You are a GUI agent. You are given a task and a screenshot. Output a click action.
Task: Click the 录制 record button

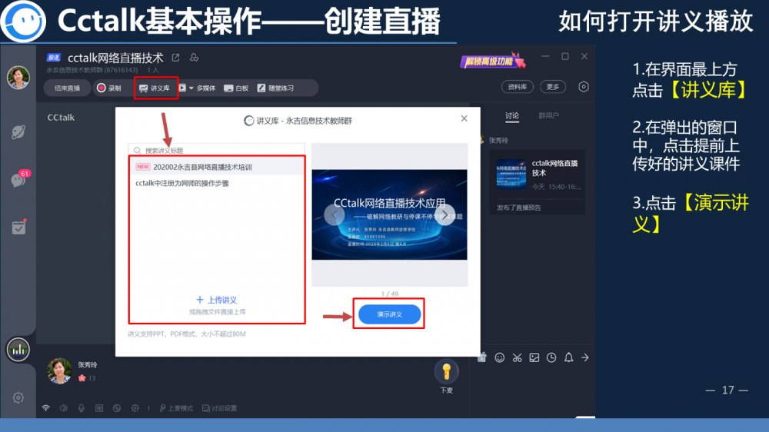pos(108,88)
